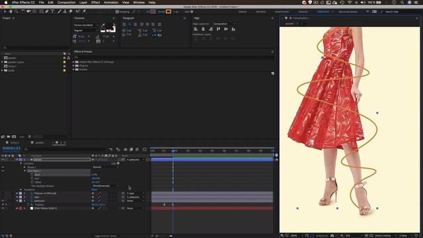Select the Rectangle shape tool
Screen dimensions: 423x238
pyautogui.click(x=41, y=12)
